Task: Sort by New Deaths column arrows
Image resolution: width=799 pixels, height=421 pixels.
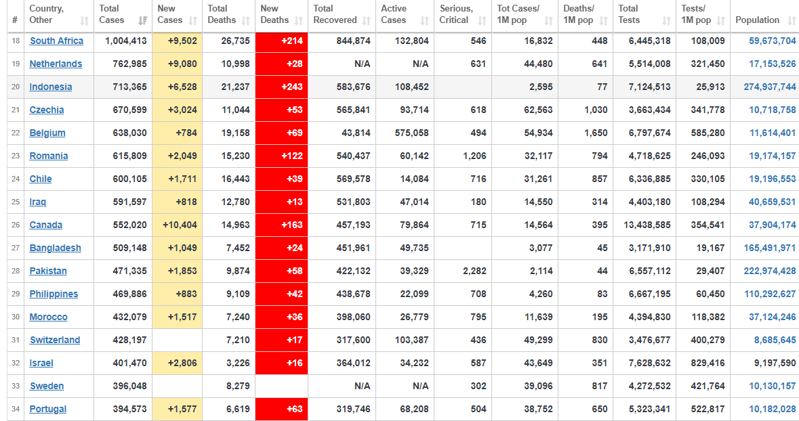Action: point(299,21)
